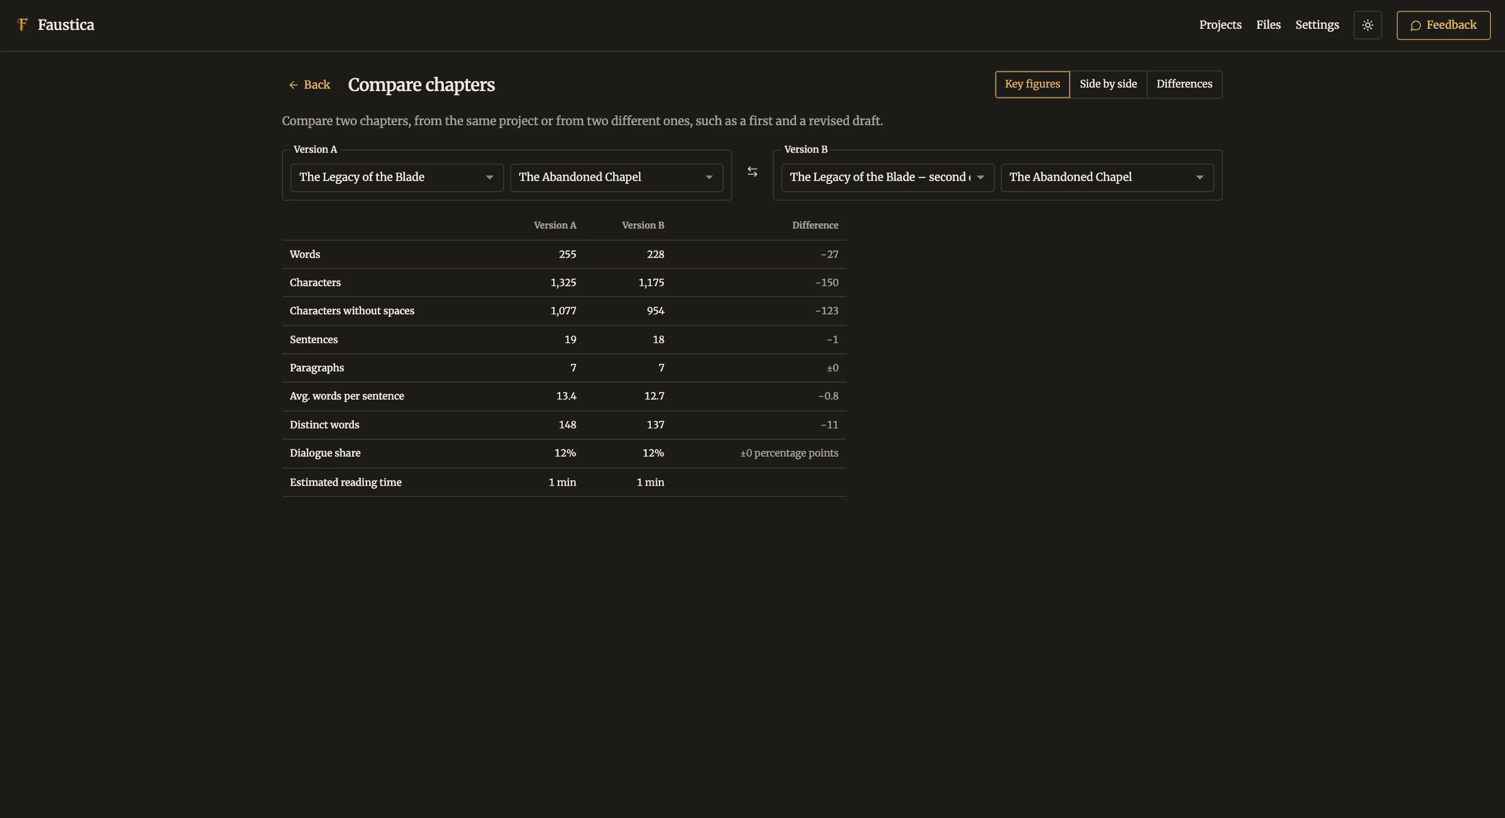
Task: Click the 1,325 characters value
Action: click(x=563, y=283)
